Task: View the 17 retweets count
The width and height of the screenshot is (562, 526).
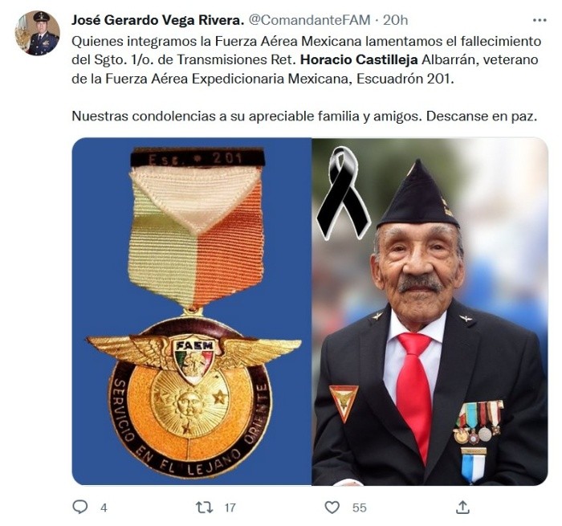Action: coord(230,508)
